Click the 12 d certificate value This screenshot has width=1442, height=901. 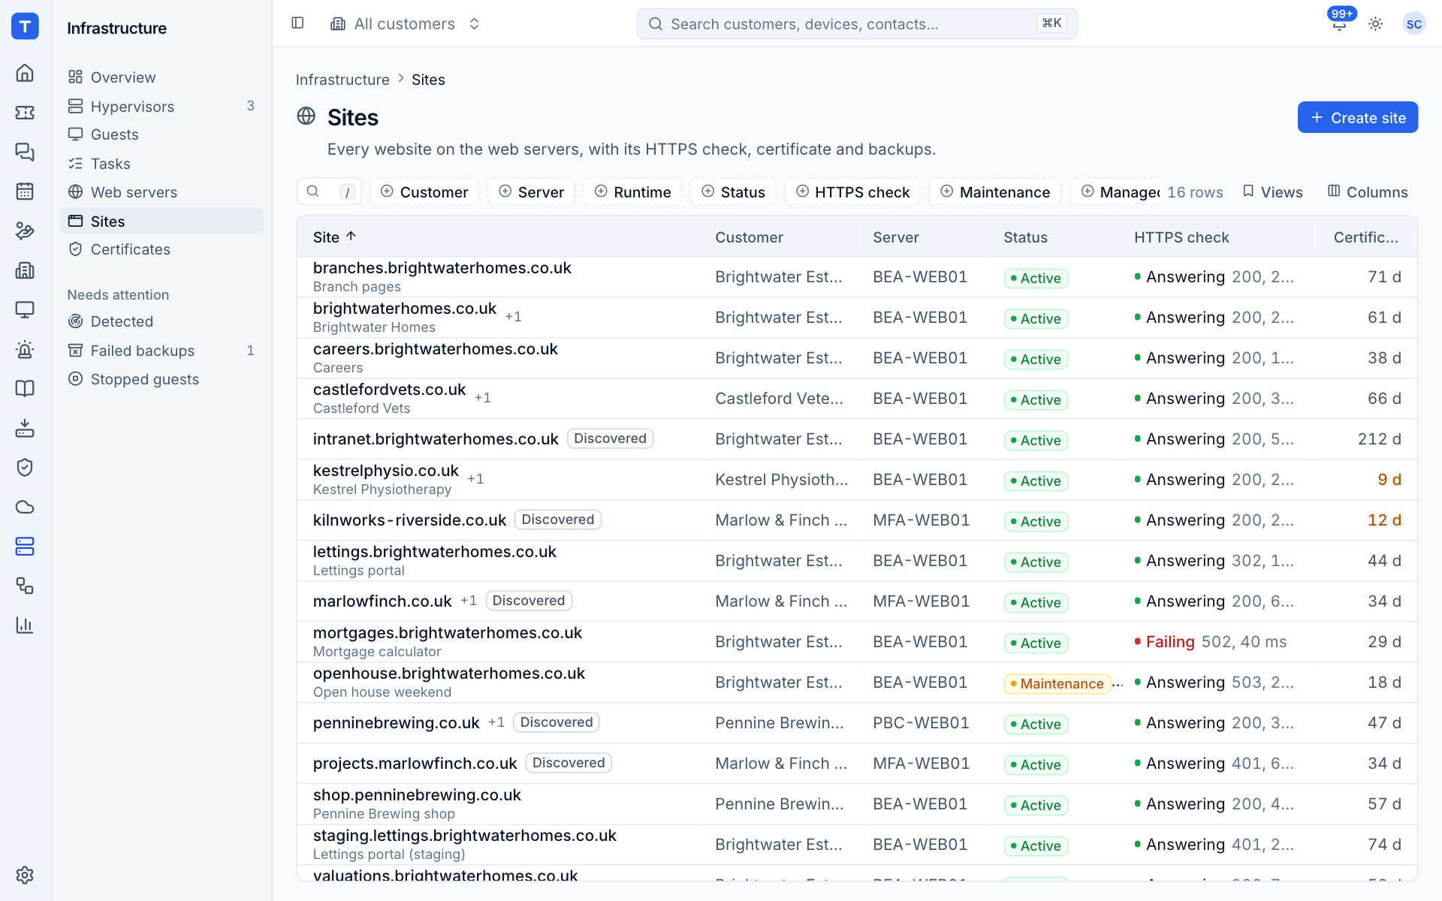coord(1384,520)
